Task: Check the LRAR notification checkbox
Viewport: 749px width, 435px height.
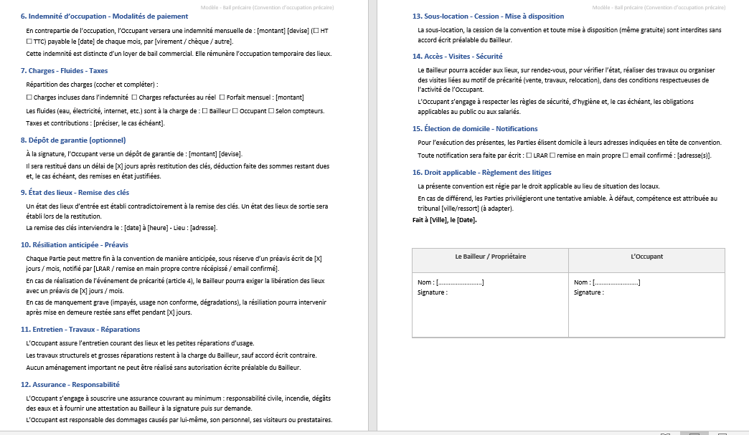Action: pos(529,156)
